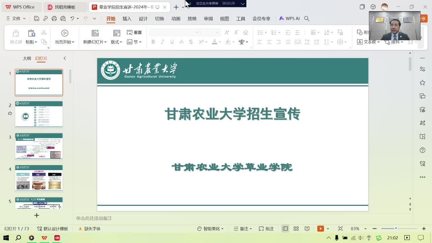Save the presentation via floppy icon
Screen dimensions: 432x243
(x=37, y=19)
